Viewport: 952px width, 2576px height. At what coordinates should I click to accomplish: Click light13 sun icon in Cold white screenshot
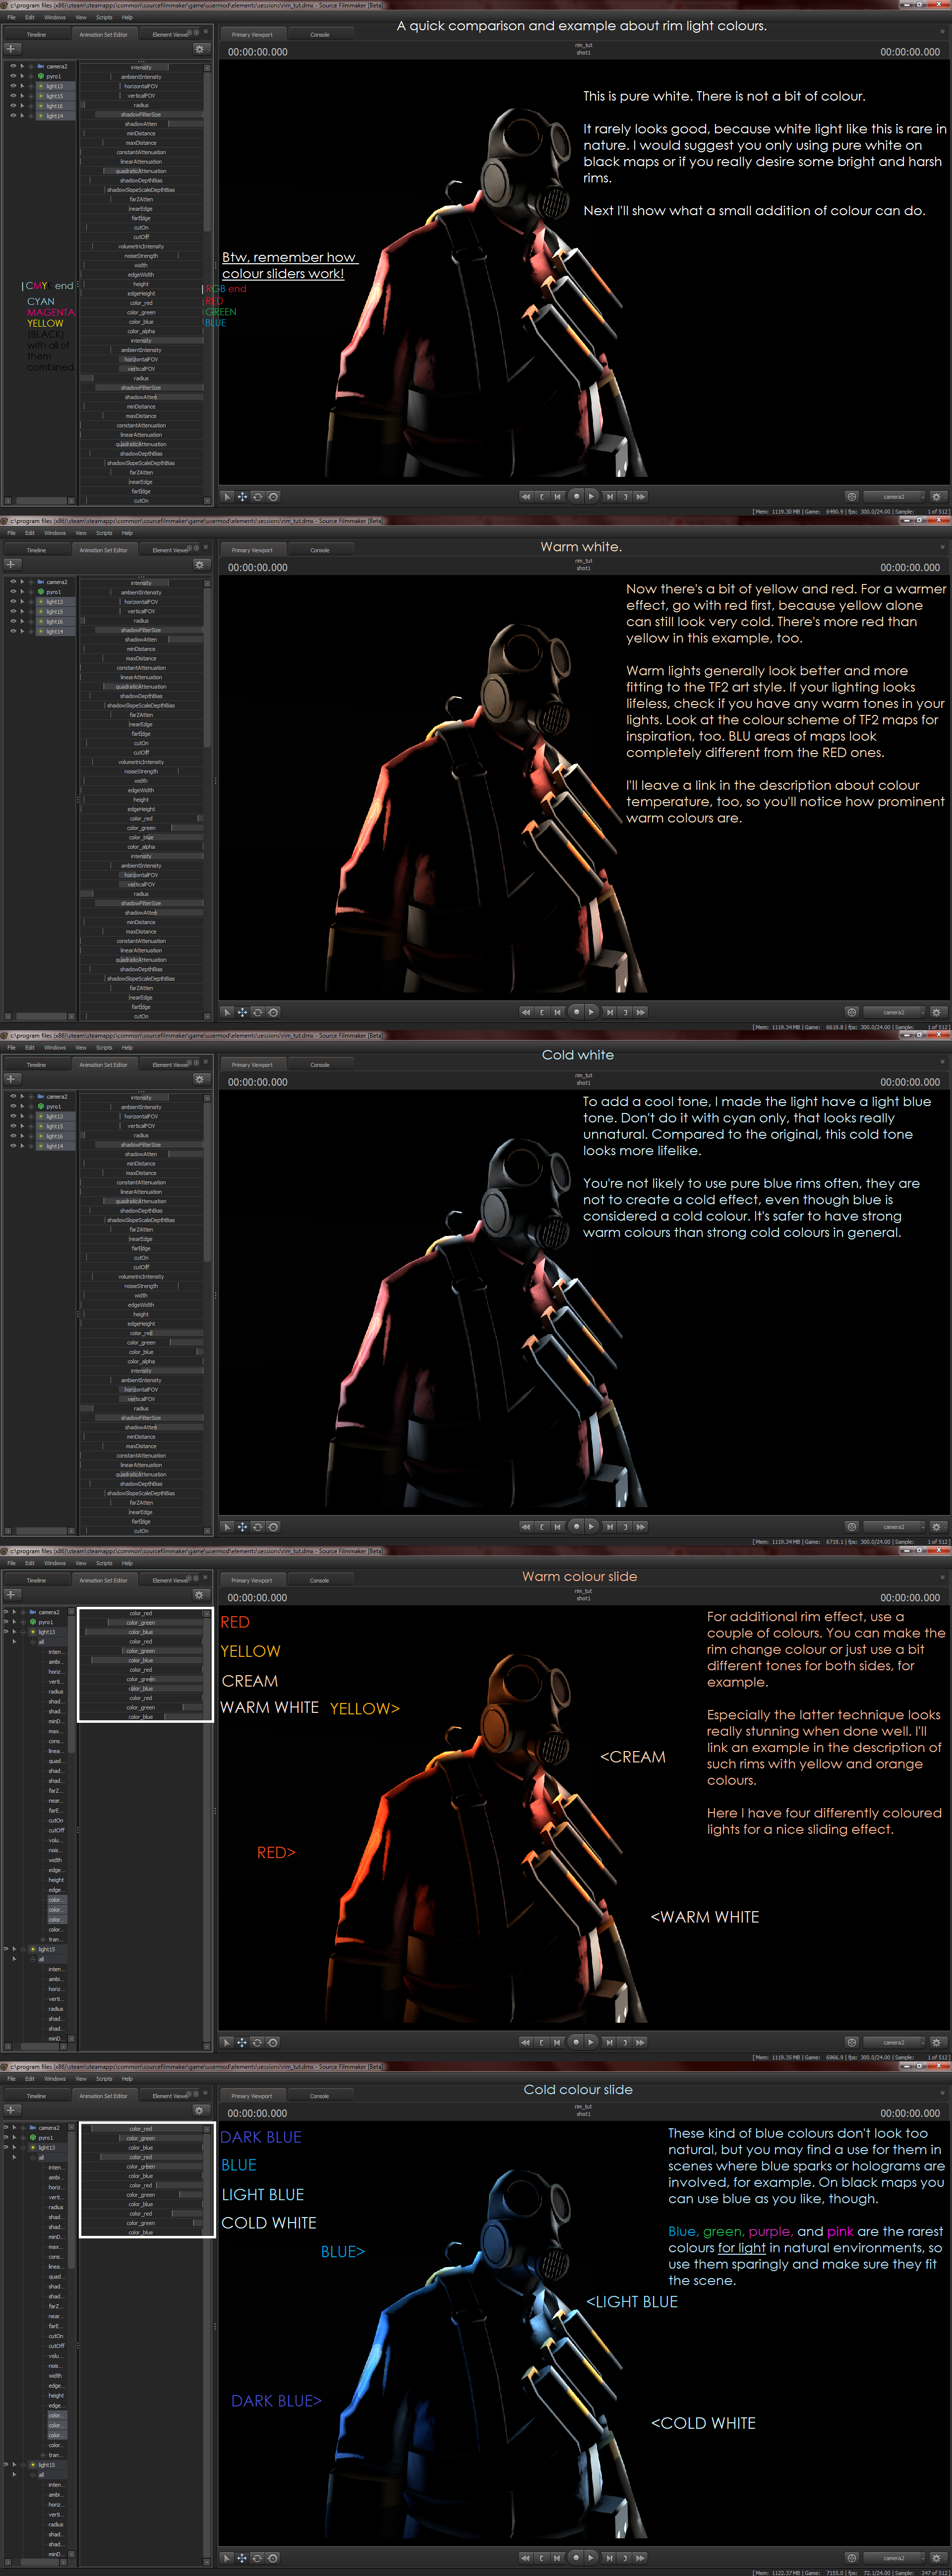pos(40,1116)
